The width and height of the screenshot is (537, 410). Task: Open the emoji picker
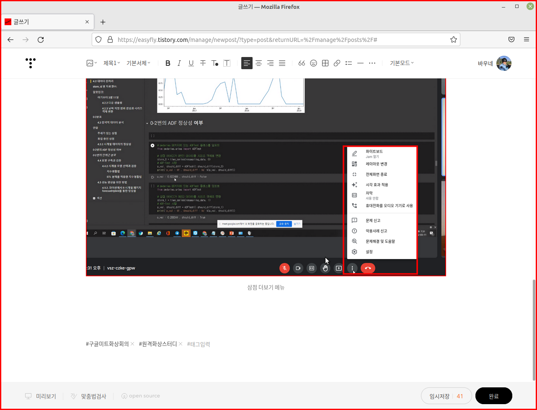coord(313,63)
